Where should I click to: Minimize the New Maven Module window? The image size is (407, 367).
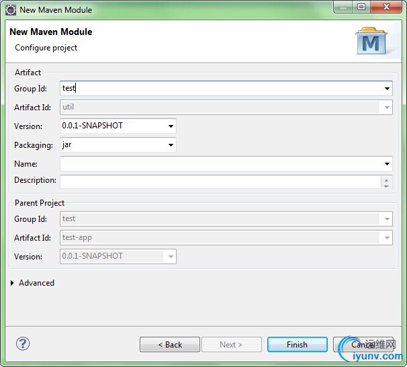click(343, 7)
